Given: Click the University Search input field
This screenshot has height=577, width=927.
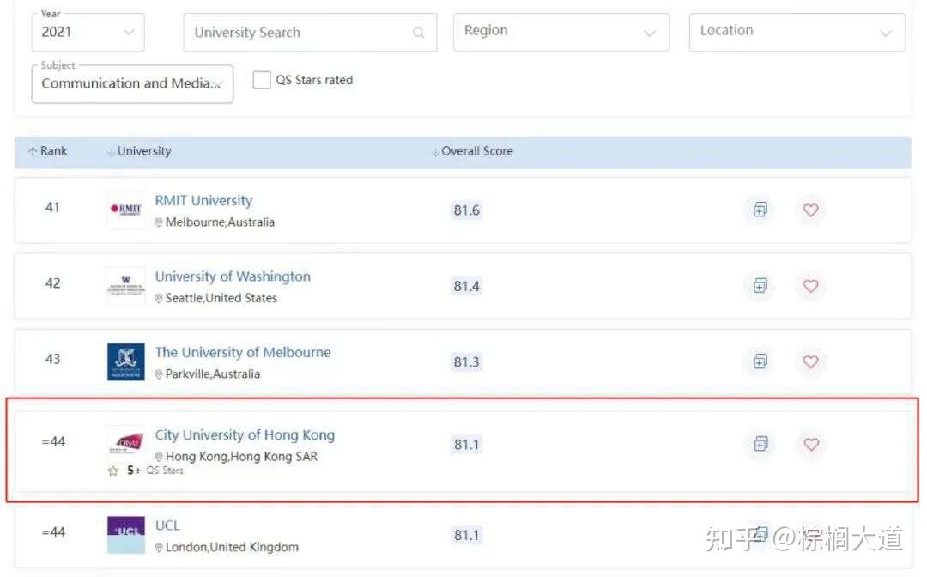Looking at the screenshot, I should coord(310,33).
